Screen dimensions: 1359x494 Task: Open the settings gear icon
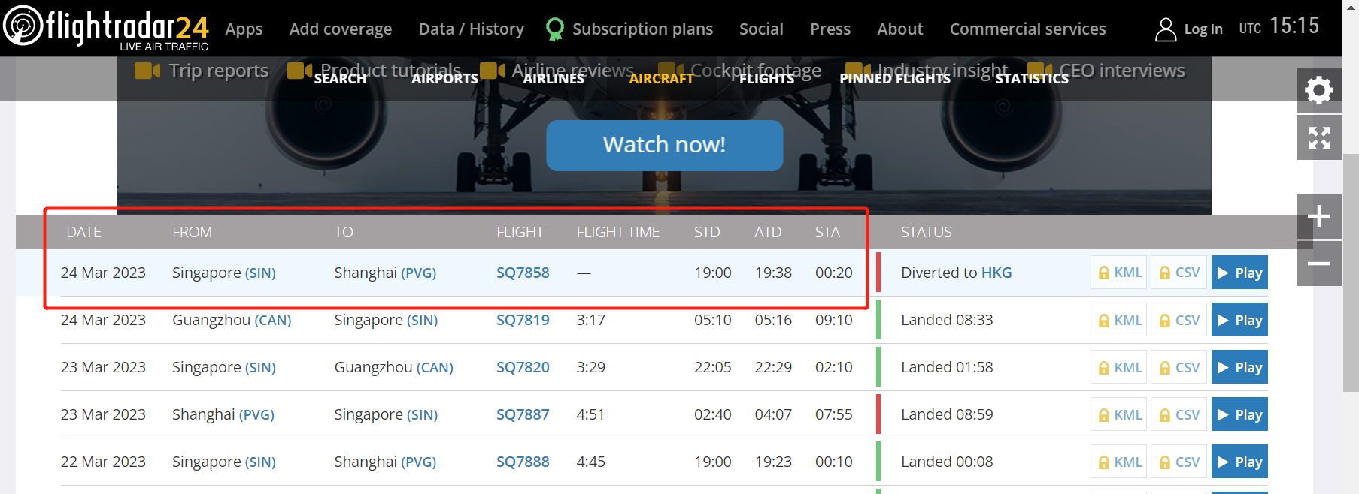[1318, 91]
